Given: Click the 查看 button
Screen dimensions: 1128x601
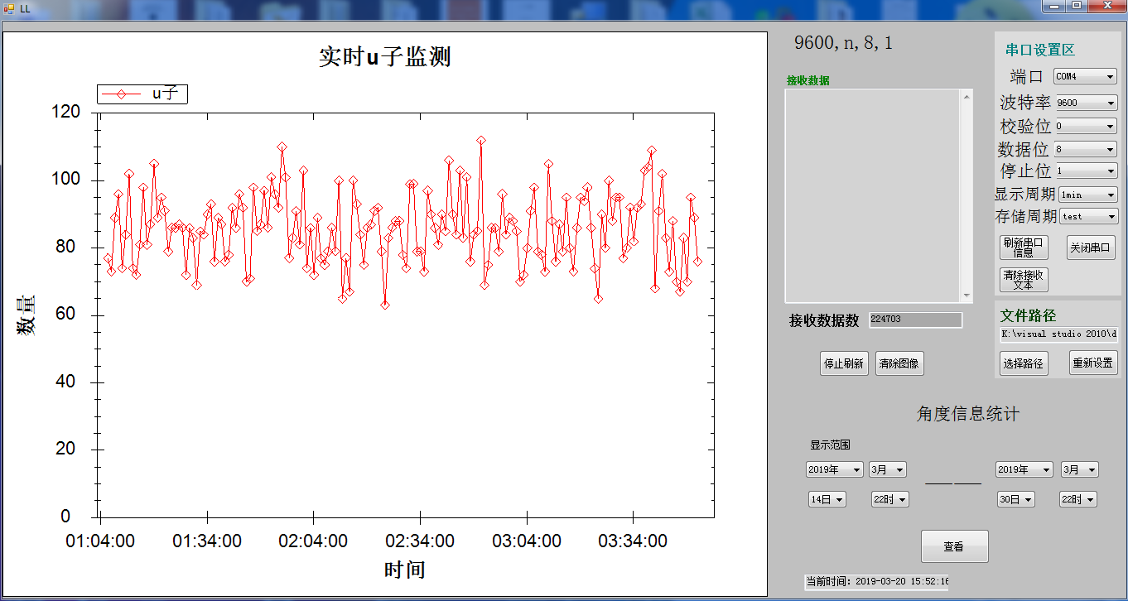Looking at the screenshot, I should click(954, 546).
